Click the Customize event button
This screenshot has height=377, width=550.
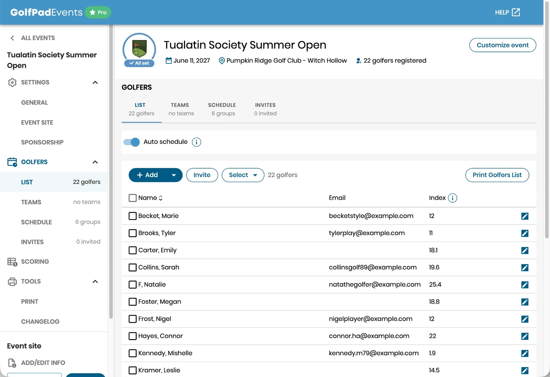(x=503, y=45)
